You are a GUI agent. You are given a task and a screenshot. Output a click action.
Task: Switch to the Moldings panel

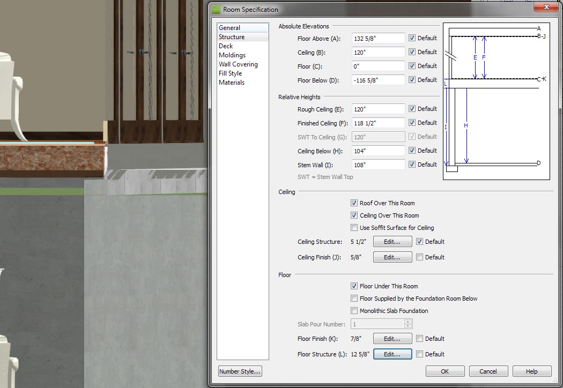click(x=232, y=55)
